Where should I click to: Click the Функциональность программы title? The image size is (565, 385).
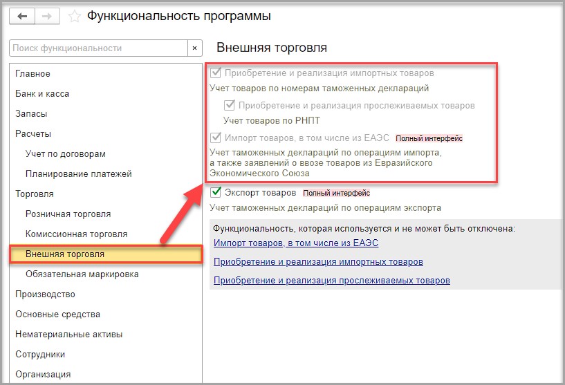tap(178, 16)
